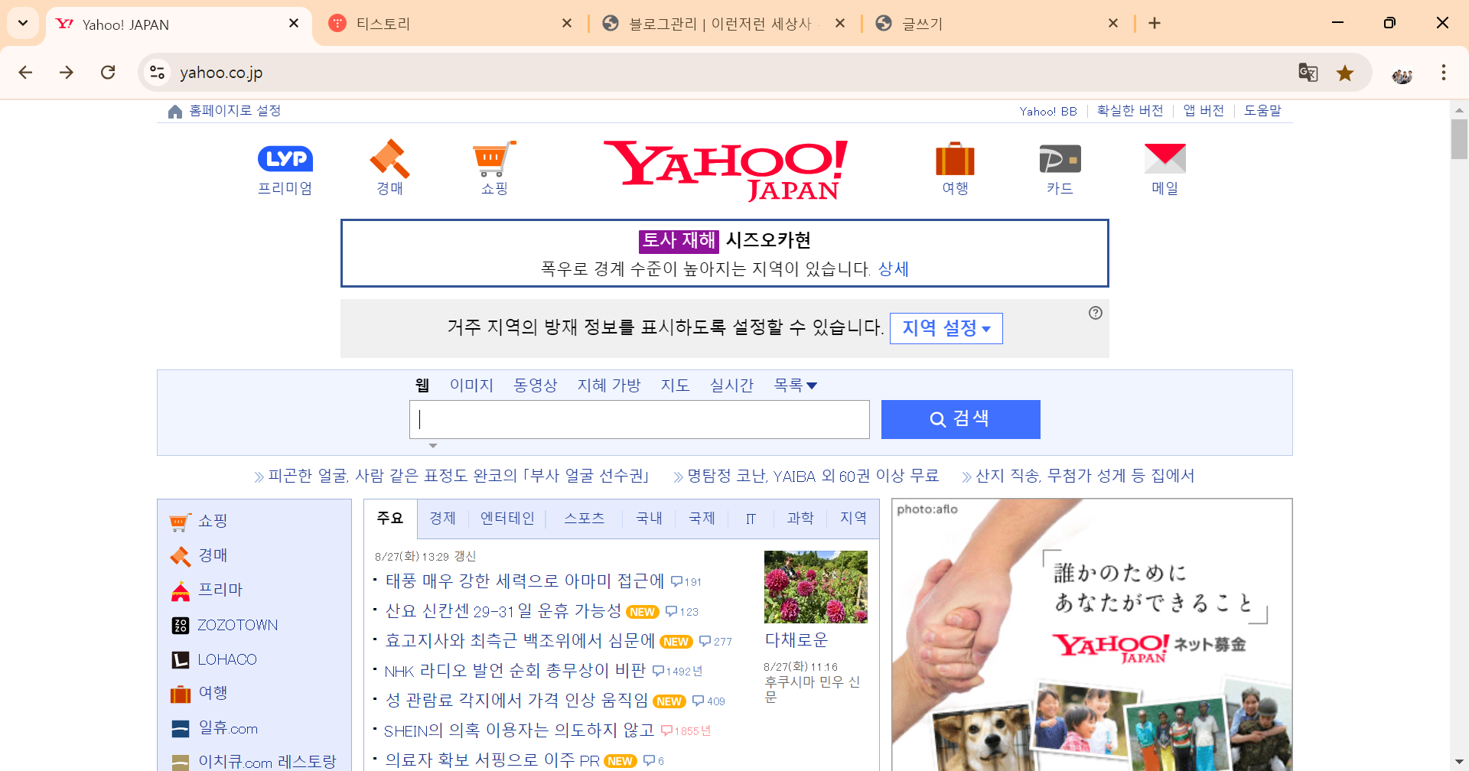
Task: Open the shopping cart icon in header
Action: coord(493,159)
